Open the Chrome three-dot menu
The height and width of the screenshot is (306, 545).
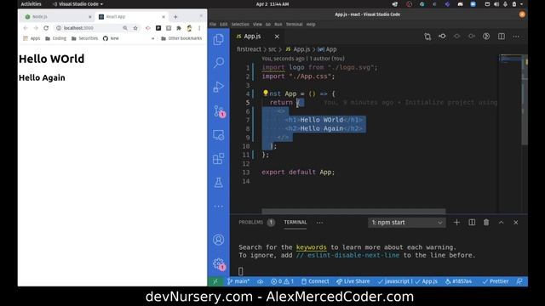(x=199, y=28)
